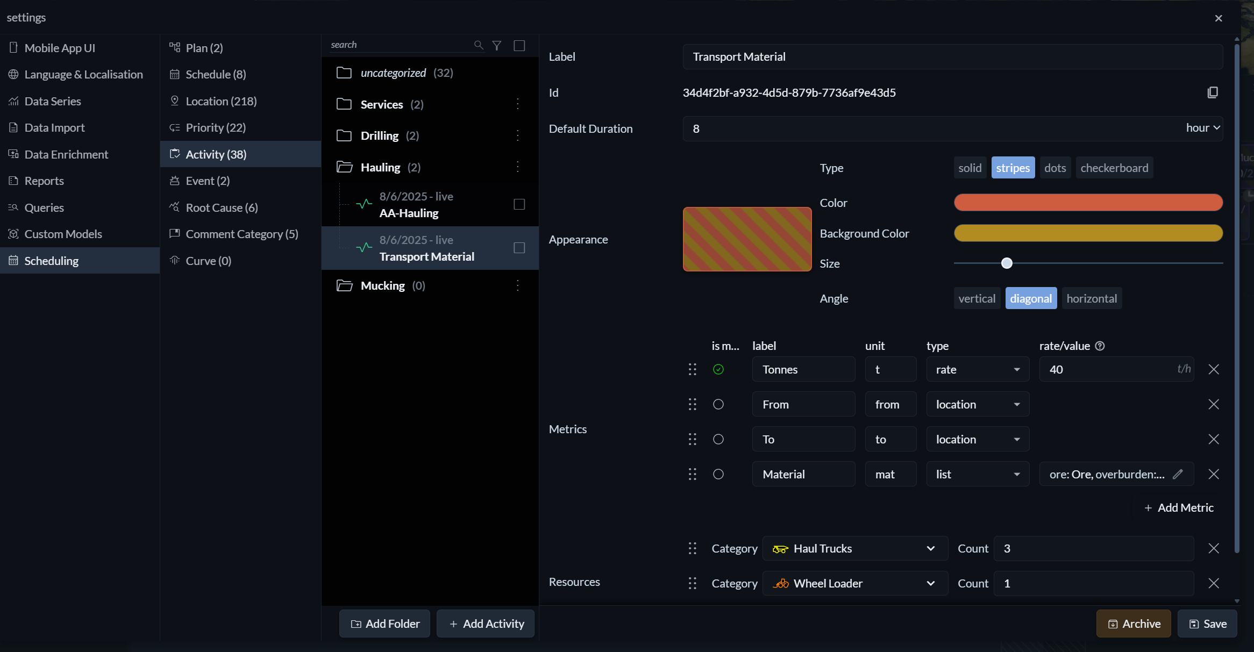Pick the orange stripe Color swatch
The image size is (1254, 652).
click(x=1088, y=203)
